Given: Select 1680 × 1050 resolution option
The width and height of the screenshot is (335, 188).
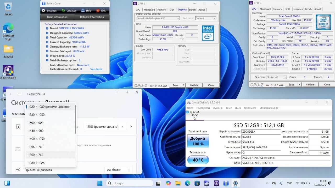Looking at the screenshot, I should 51,115.
